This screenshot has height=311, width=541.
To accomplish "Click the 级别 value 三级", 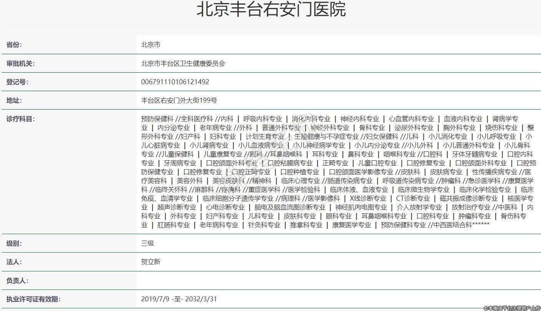I will [147, 243].
